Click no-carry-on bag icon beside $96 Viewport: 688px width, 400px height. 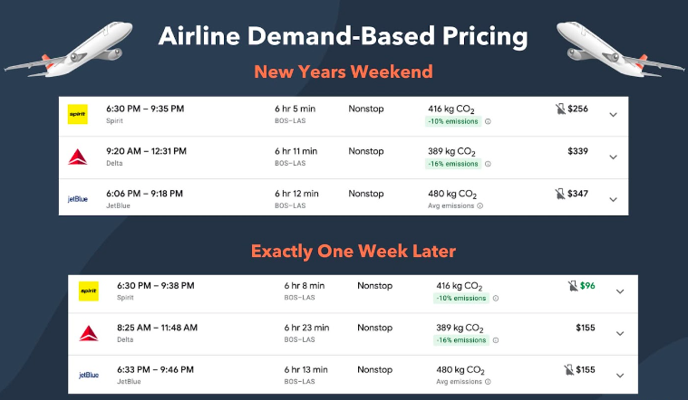573,286
